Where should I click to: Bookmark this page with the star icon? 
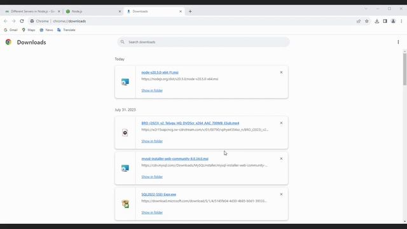[x=367, y=21]
